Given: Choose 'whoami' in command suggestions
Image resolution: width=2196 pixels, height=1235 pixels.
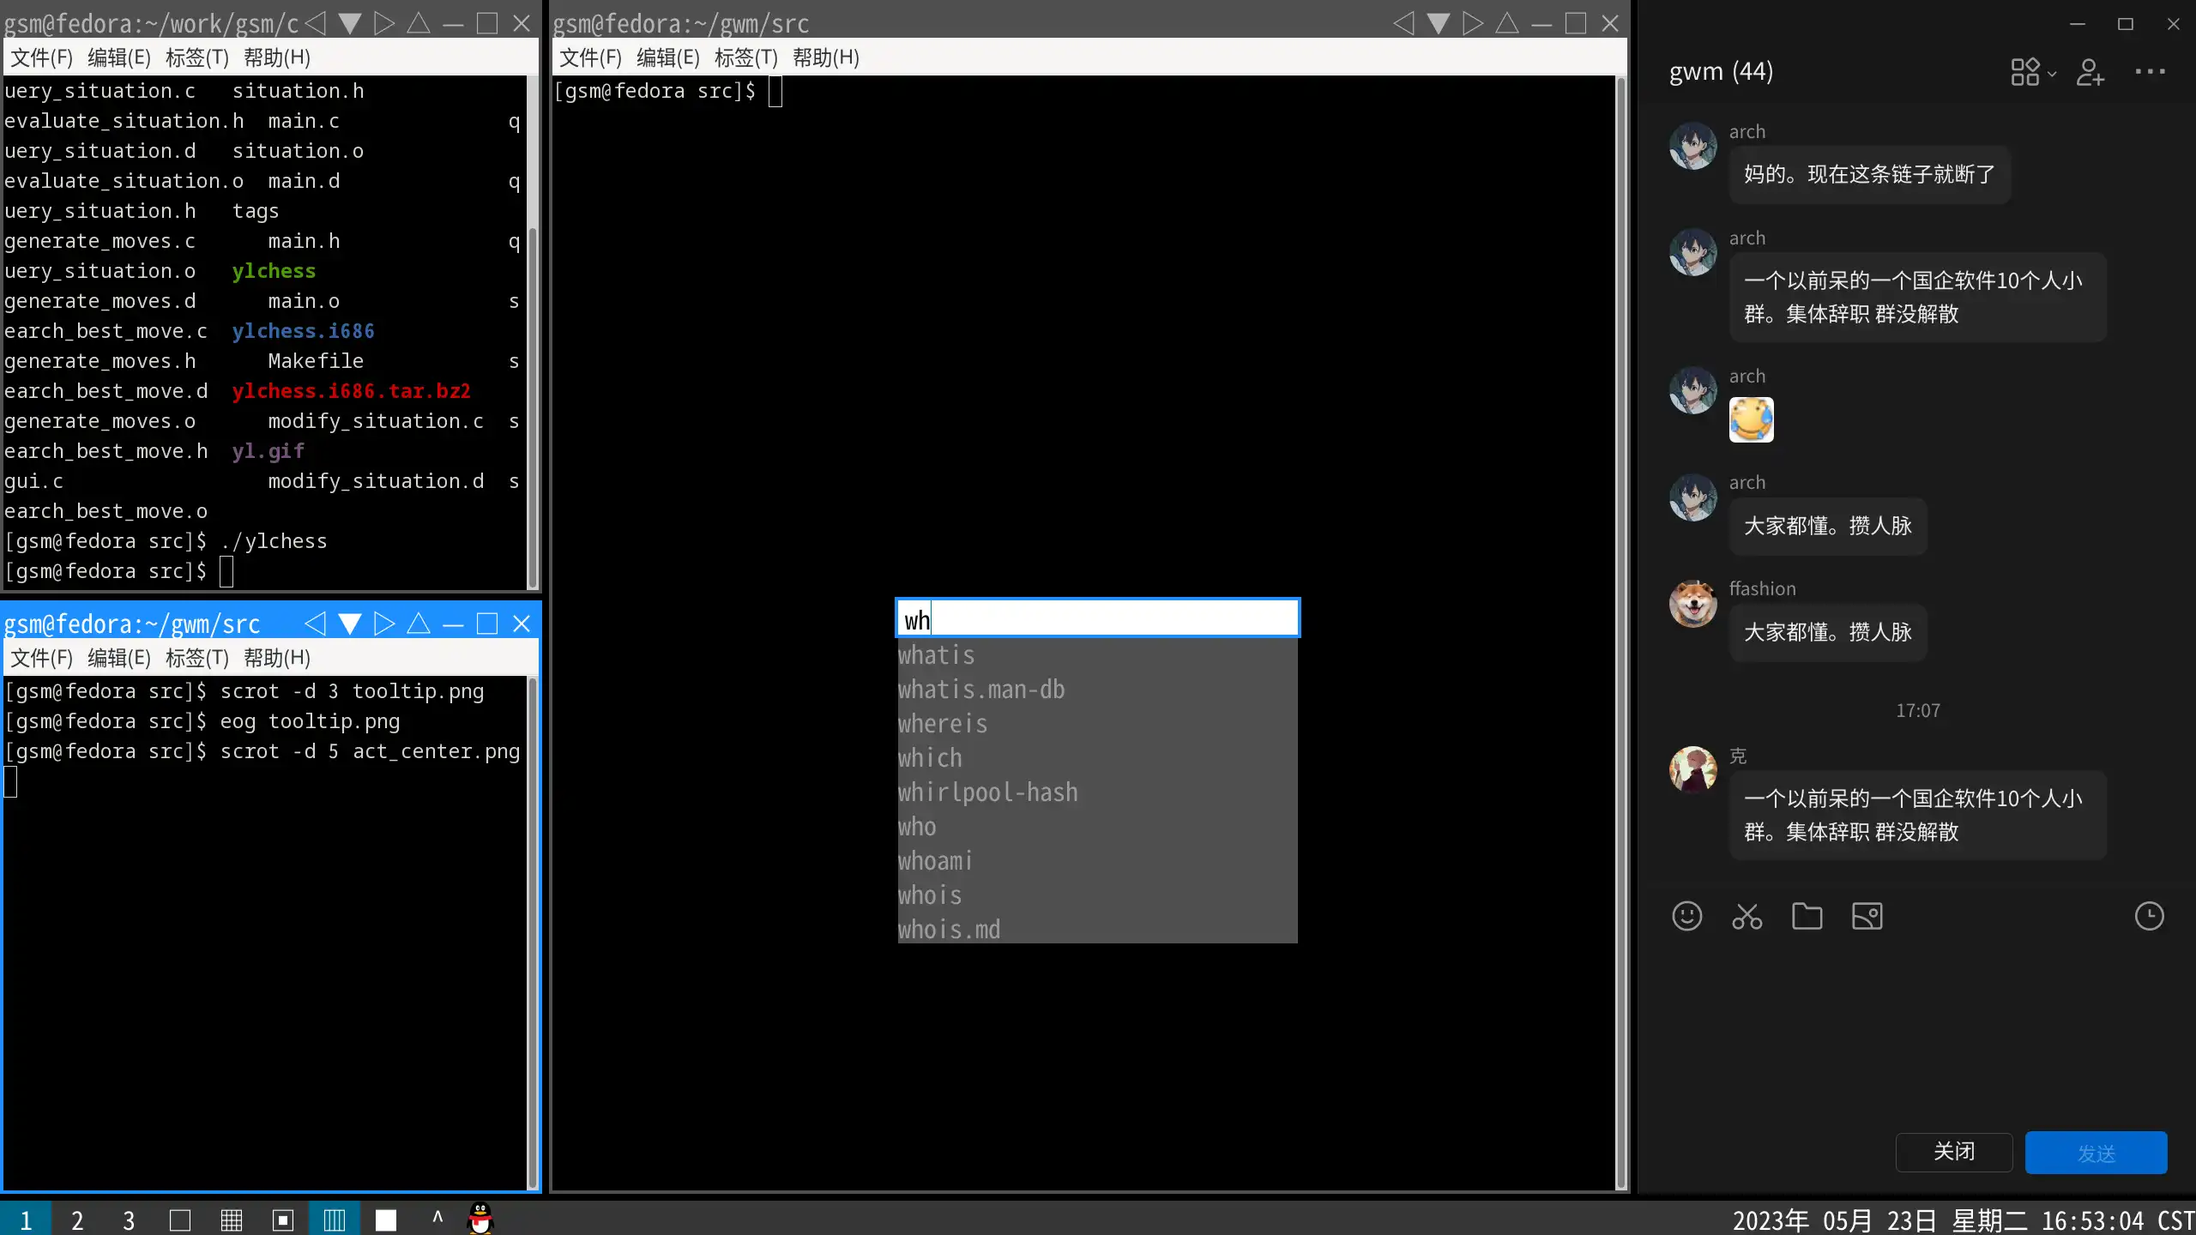Looking at the screenshot, I should point(935,861).
